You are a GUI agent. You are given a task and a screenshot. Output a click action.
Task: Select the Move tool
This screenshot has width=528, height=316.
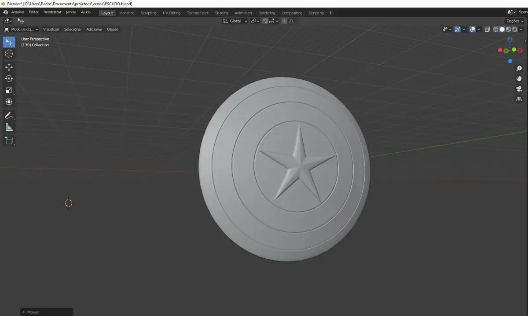[9, 67]
